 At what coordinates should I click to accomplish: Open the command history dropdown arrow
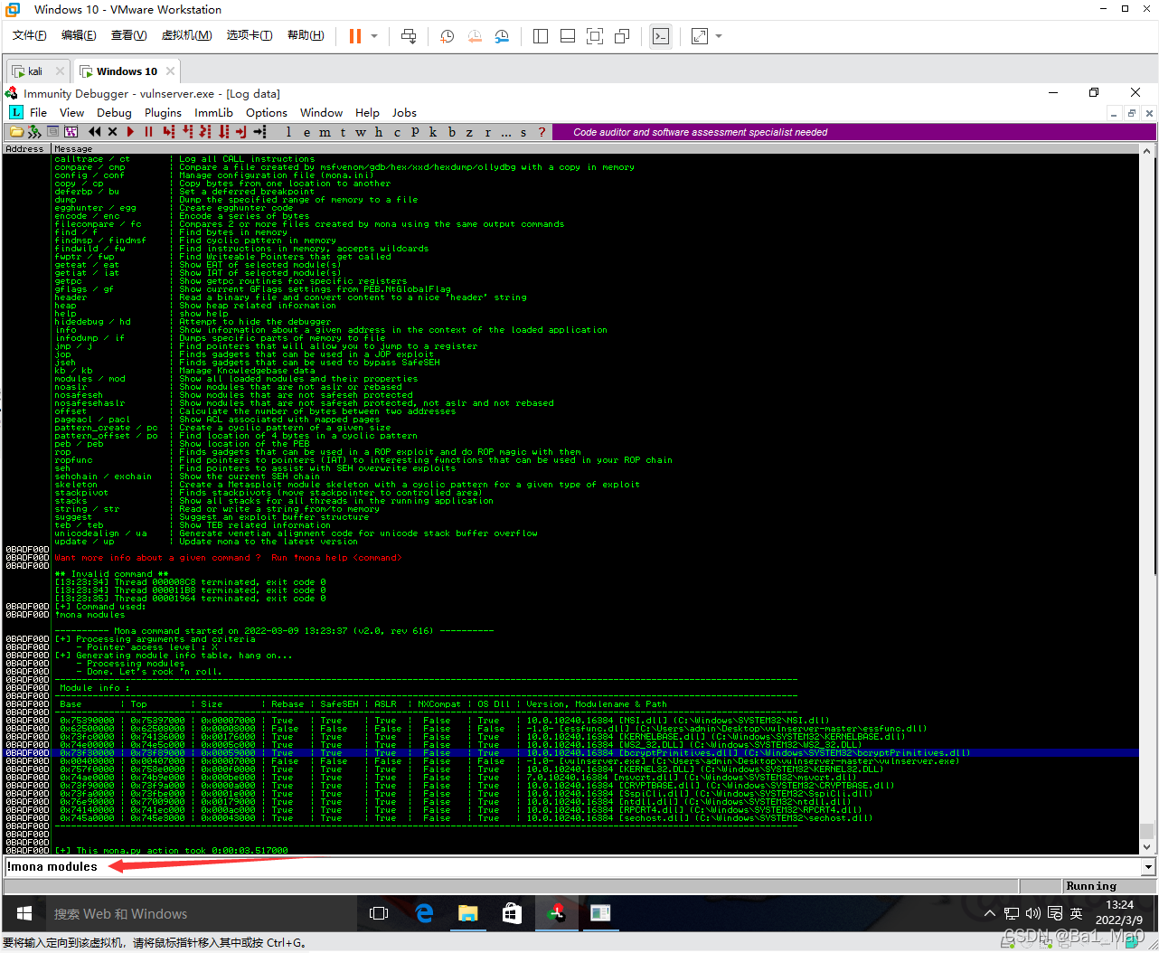[1148, 866]
